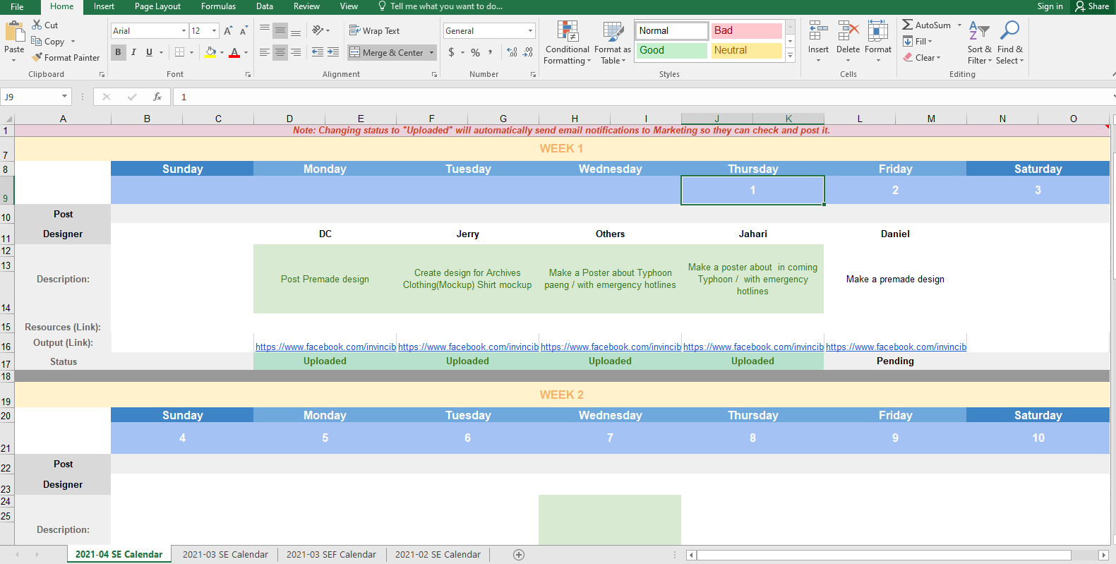Decrease decimal places
The height and width of the screenshot is (564, 1116).
tap(528, 52)
